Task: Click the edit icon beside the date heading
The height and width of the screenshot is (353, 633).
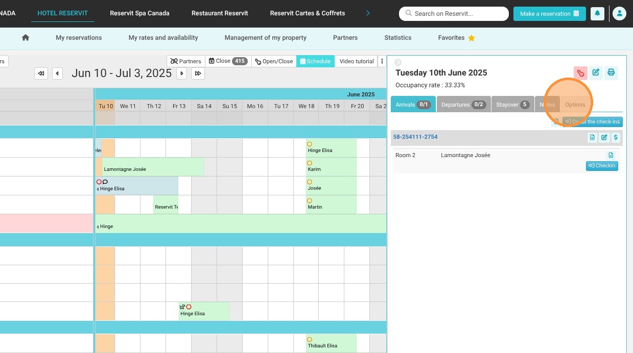Action: pos(596,73)
